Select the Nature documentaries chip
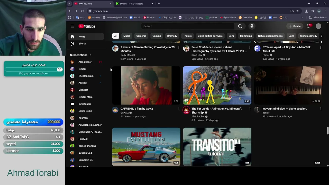Screen dimensions: 329x185 [270, 36]
